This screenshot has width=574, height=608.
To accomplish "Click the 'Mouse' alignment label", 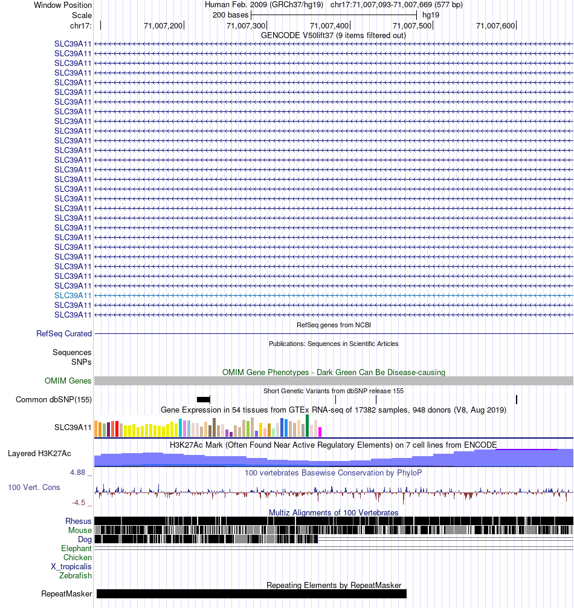I will 80,530.
